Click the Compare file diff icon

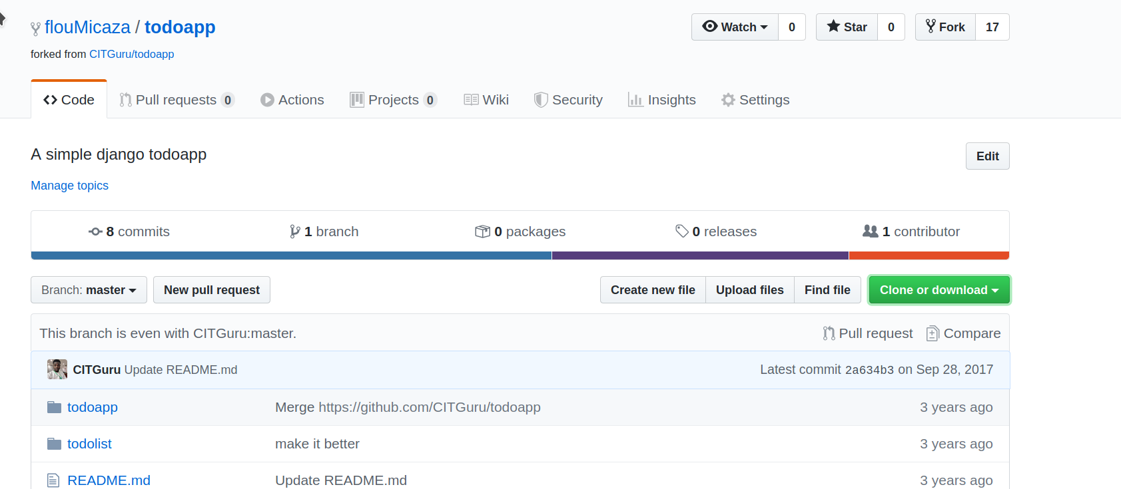pos(933,333)
